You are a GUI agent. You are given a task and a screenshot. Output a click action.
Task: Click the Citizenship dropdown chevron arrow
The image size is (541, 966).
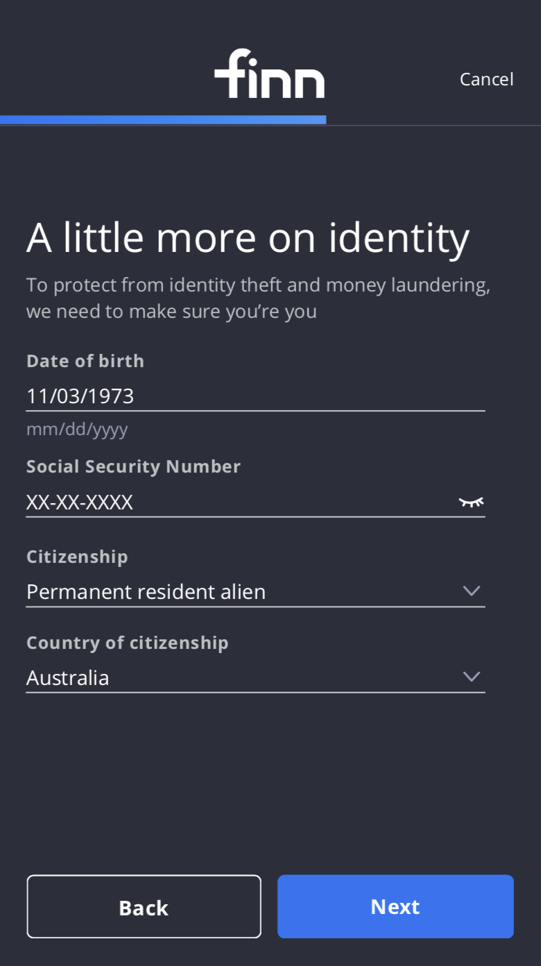471,591
